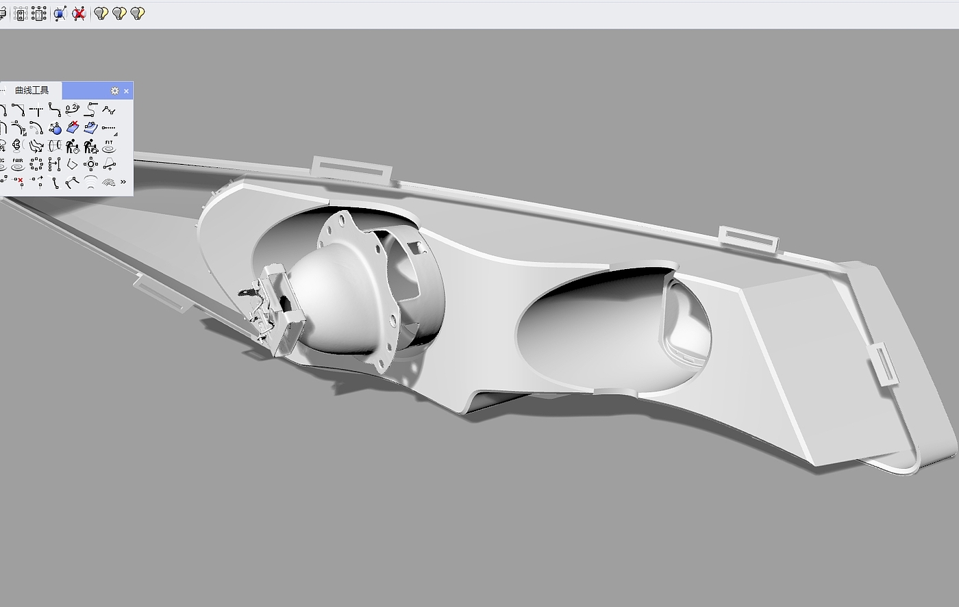Image resolution: width=959 pixels, height=607 pixels.
Task: Select the cylinder cross-section profiles tool
Action: pos(55,146)
